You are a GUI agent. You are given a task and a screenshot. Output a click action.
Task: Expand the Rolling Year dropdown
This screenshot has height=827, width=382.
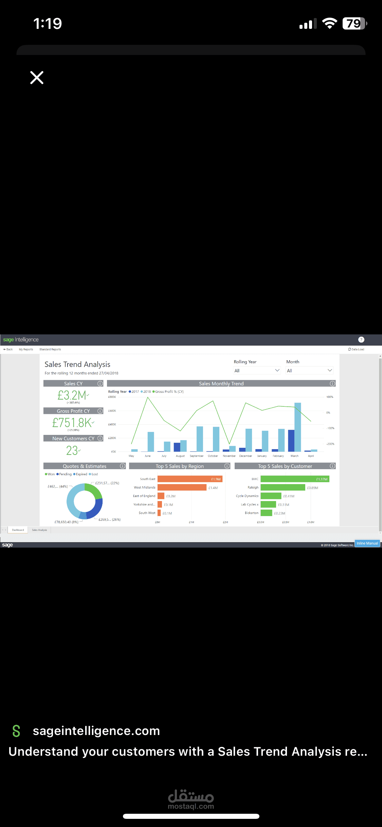point(257,370)
